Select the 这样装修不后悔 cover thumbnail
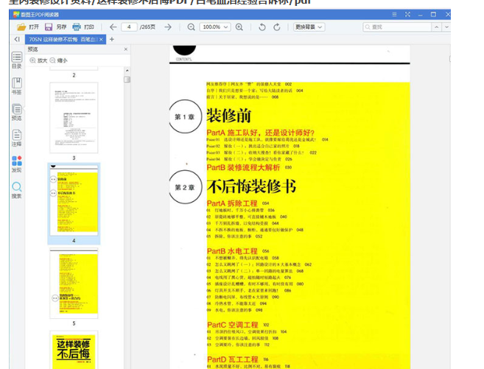This screenshot has height=369, width=484. tap(74, 350)
